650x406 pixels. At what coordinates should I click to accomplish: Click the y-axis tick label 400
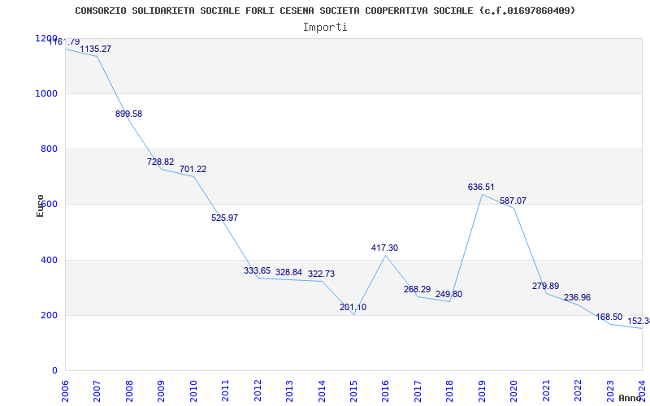coord(49,260)
